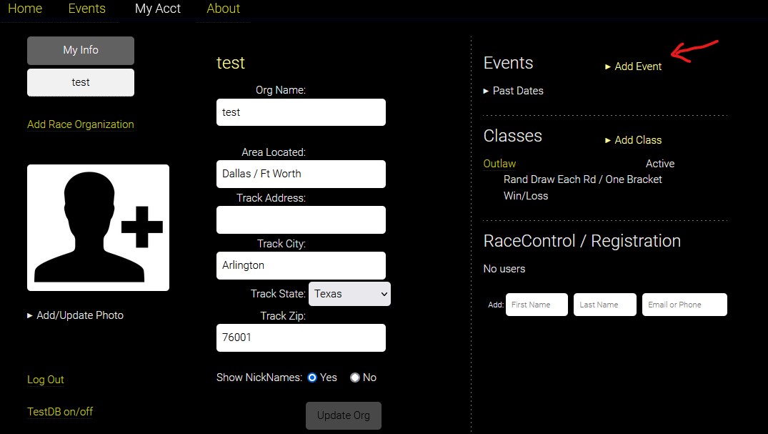Click the My Info button
The width and height of the screenshot is (768, 434).
81,51
